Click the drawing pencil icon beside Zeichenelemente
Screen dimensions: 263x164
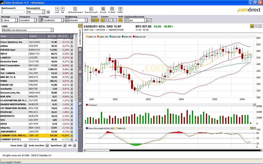click(150, 20)
